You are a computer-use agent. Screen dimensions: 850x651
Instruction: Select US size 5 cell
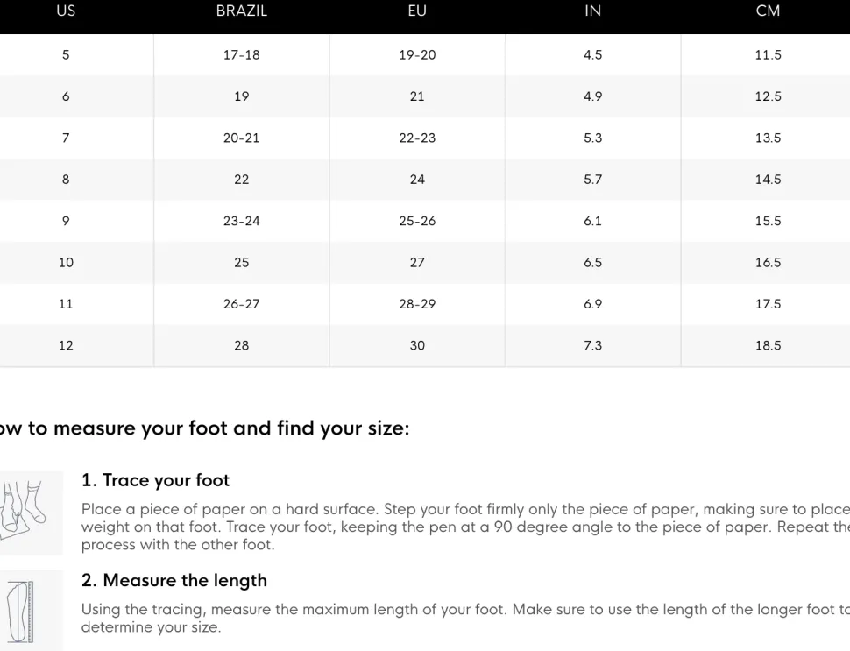tap(66, 54)
